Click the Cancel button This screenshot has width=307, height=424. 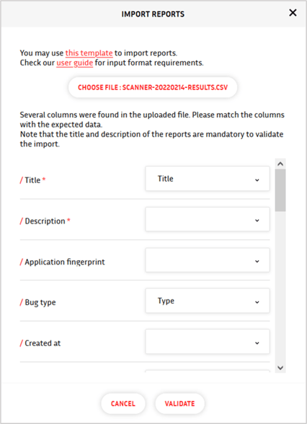(123, 404)
